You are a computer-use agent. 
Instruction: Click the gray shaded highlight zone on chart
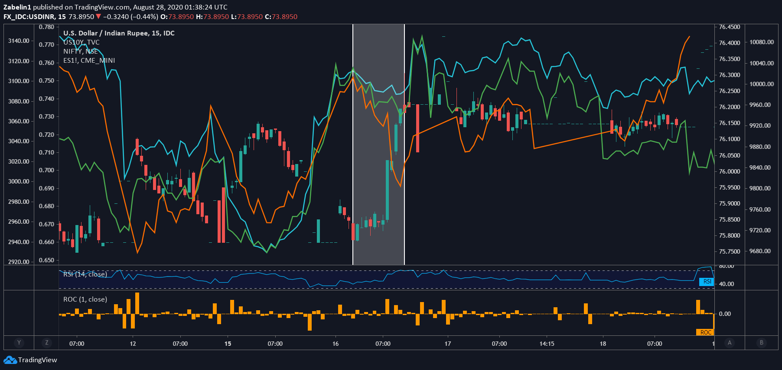coord(378,145)
